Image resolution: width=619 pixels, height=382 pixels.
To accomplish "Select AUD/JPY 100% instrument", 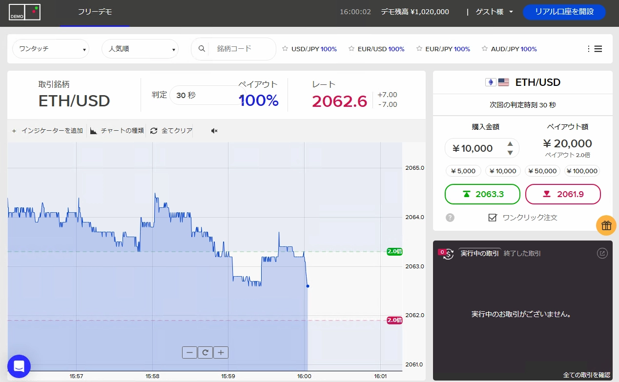I will click(514, 49).
